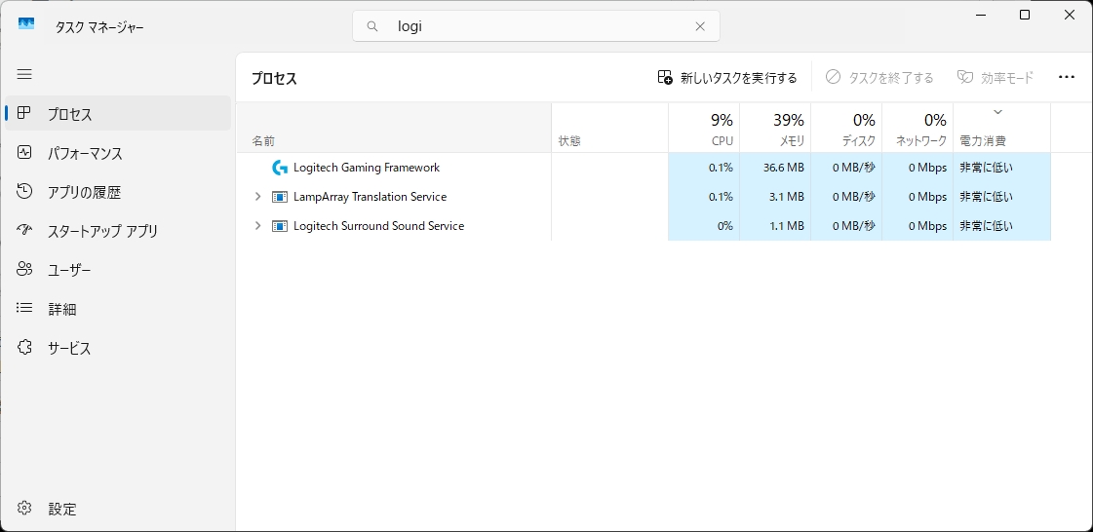Click the アプリの履歴 clock icon

coord(24,191)
